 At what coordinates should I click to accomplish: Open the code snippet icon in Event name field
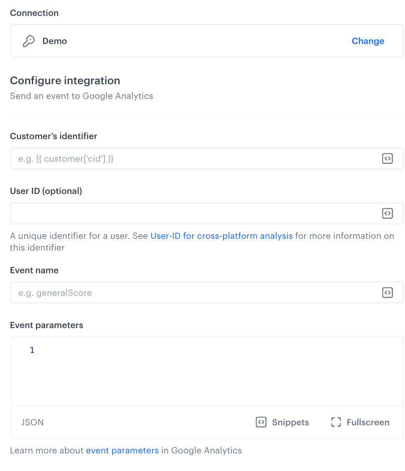click(x=387, y=292)
